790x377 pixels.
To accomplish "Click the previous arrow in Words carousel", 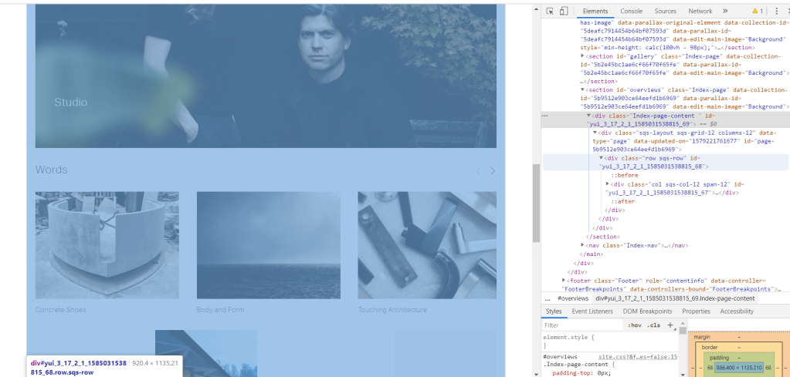I will pos(478,170).
